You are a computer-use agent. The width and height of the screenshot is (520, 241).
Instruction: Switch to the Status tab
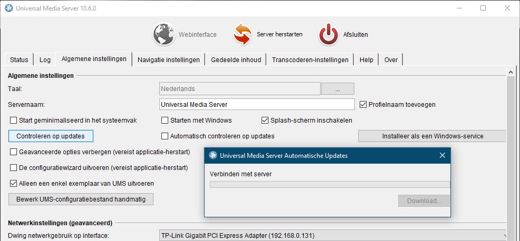pos(19,60)
